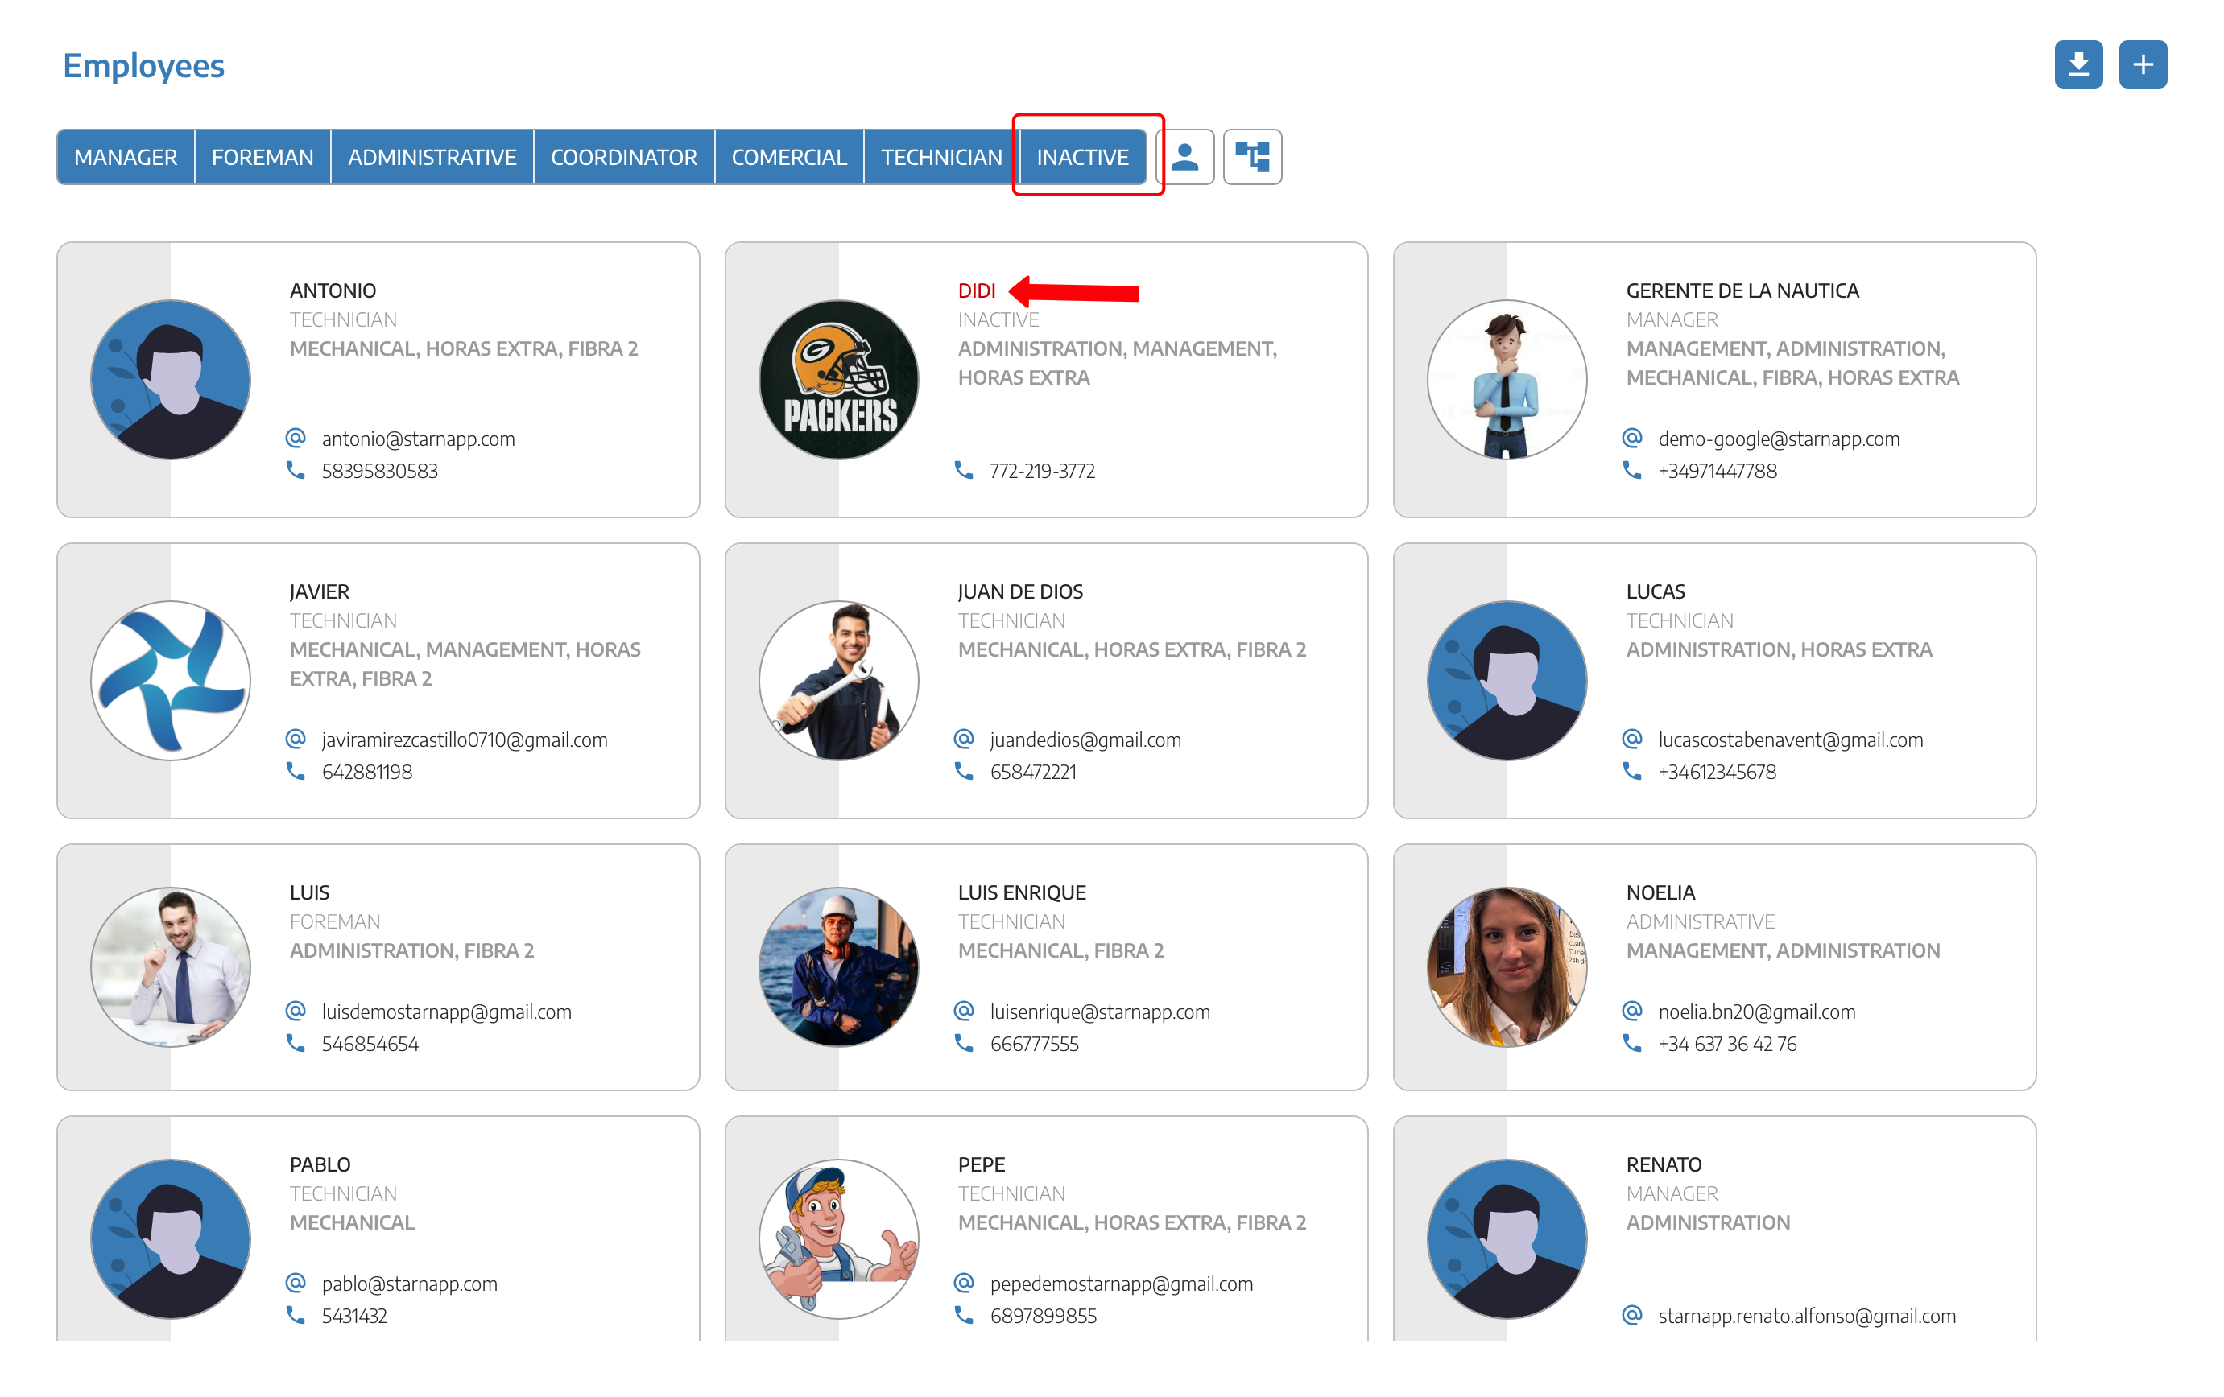Viewport: 2224px width, 1397px height.
Task: Open Renato's default avatar
Action: (1507, 1238)
